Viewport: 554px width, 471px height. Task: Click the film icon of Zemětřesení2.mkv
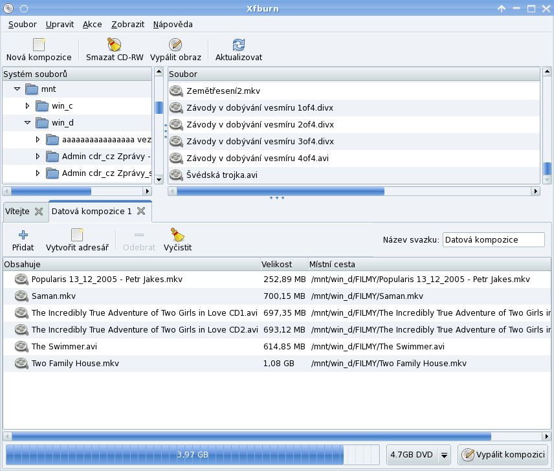(176, 91)
